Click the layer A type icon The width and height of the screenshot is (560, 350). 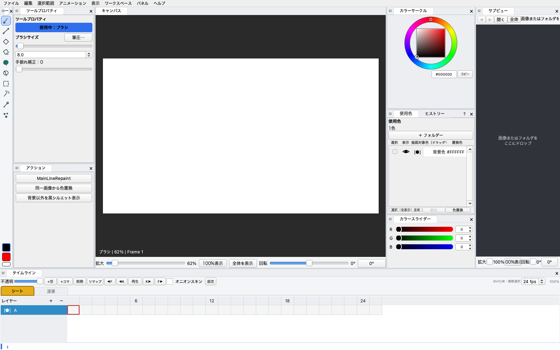[x=7, y=310]
